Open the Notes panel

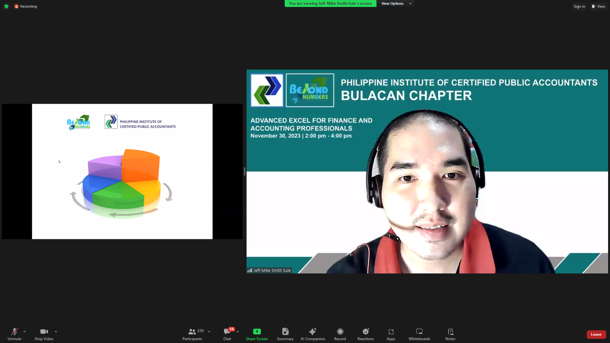coord(450,334)
